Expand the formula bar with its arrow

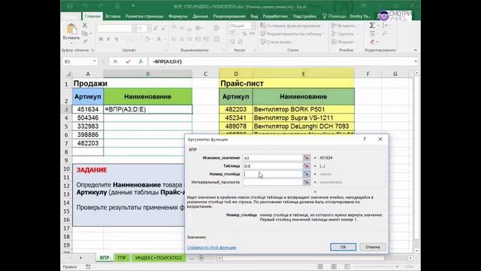(x=416, y=62)
